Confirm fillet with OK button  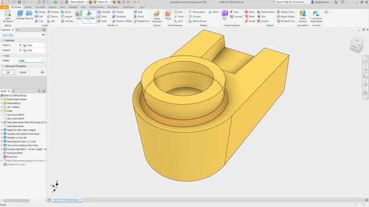(8, 72)
